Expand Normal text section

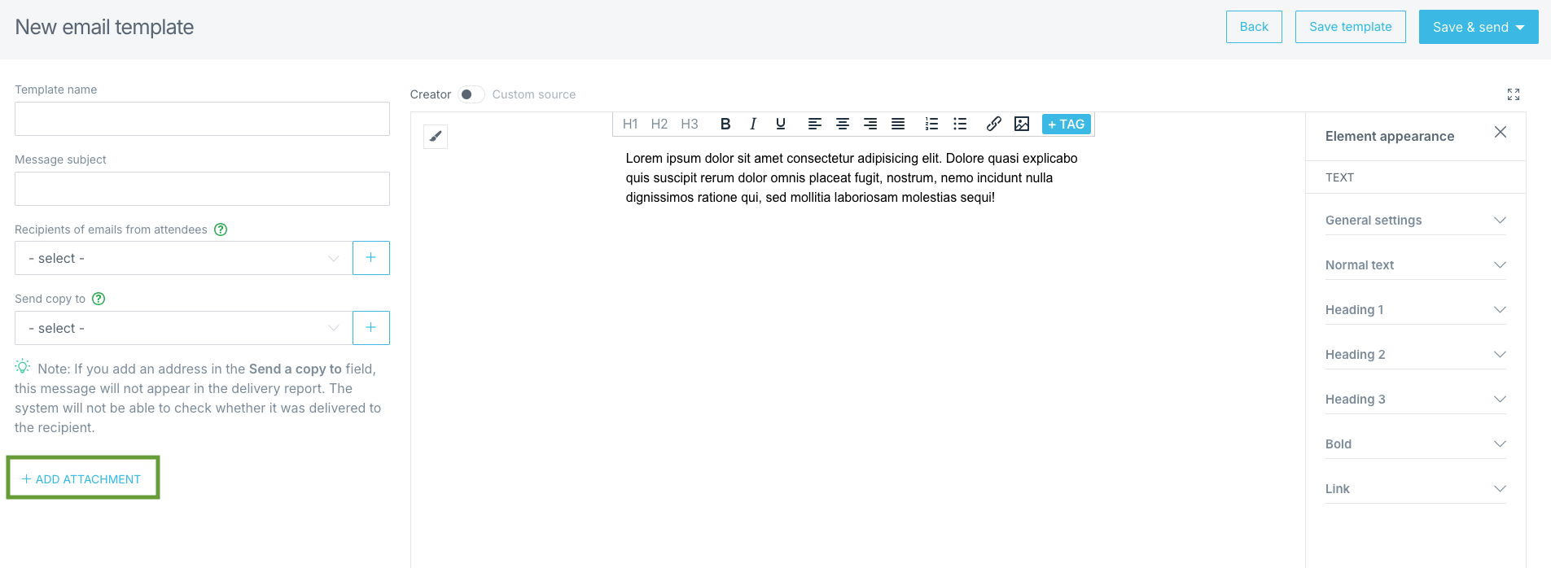(1416, 265)
